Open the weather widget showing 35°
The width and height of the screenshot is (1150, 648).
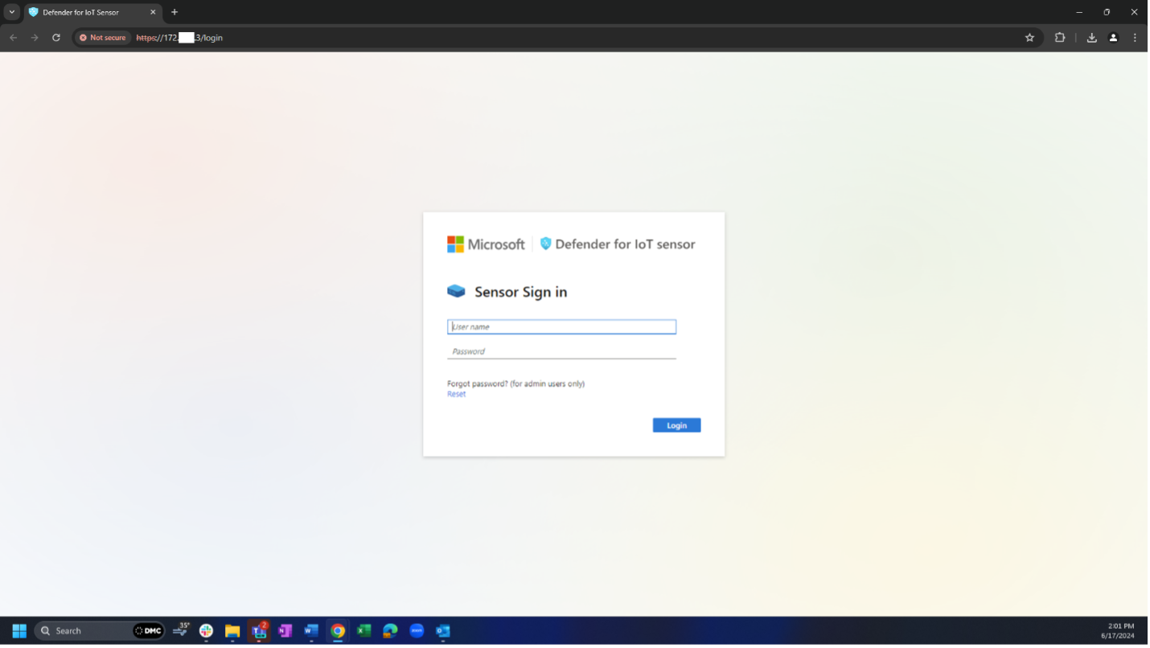(x=181, y=630)
